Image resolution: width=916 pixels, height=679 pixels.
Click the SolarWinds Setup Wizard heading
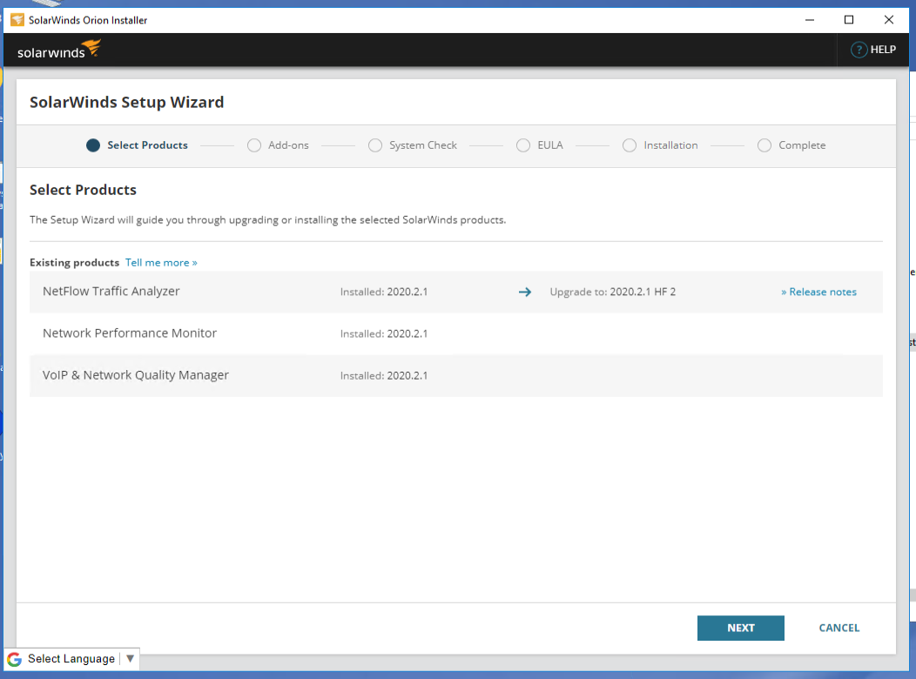(127, 102)
